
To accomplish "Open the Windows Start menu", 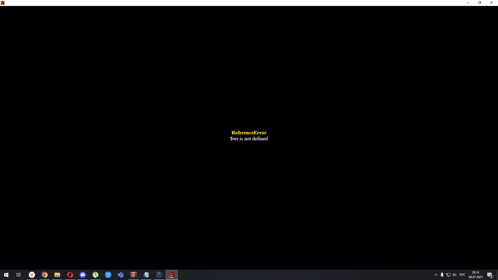I will (6, 275).
